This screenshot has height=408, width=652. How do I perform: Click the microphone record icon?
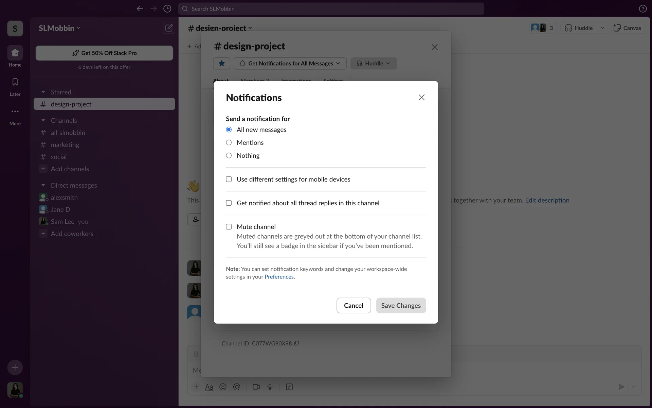pyautogui.click(x=270, y=387)
